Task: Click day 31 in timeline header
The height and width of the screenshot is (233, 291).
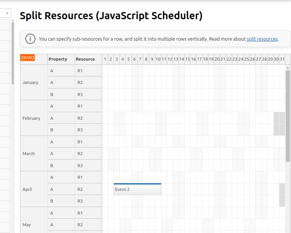Action: tap(282, 59)
